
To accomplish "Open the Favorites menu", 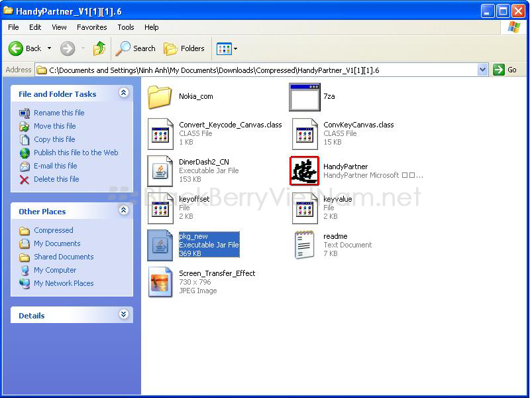I will click(x=91, y=27).
